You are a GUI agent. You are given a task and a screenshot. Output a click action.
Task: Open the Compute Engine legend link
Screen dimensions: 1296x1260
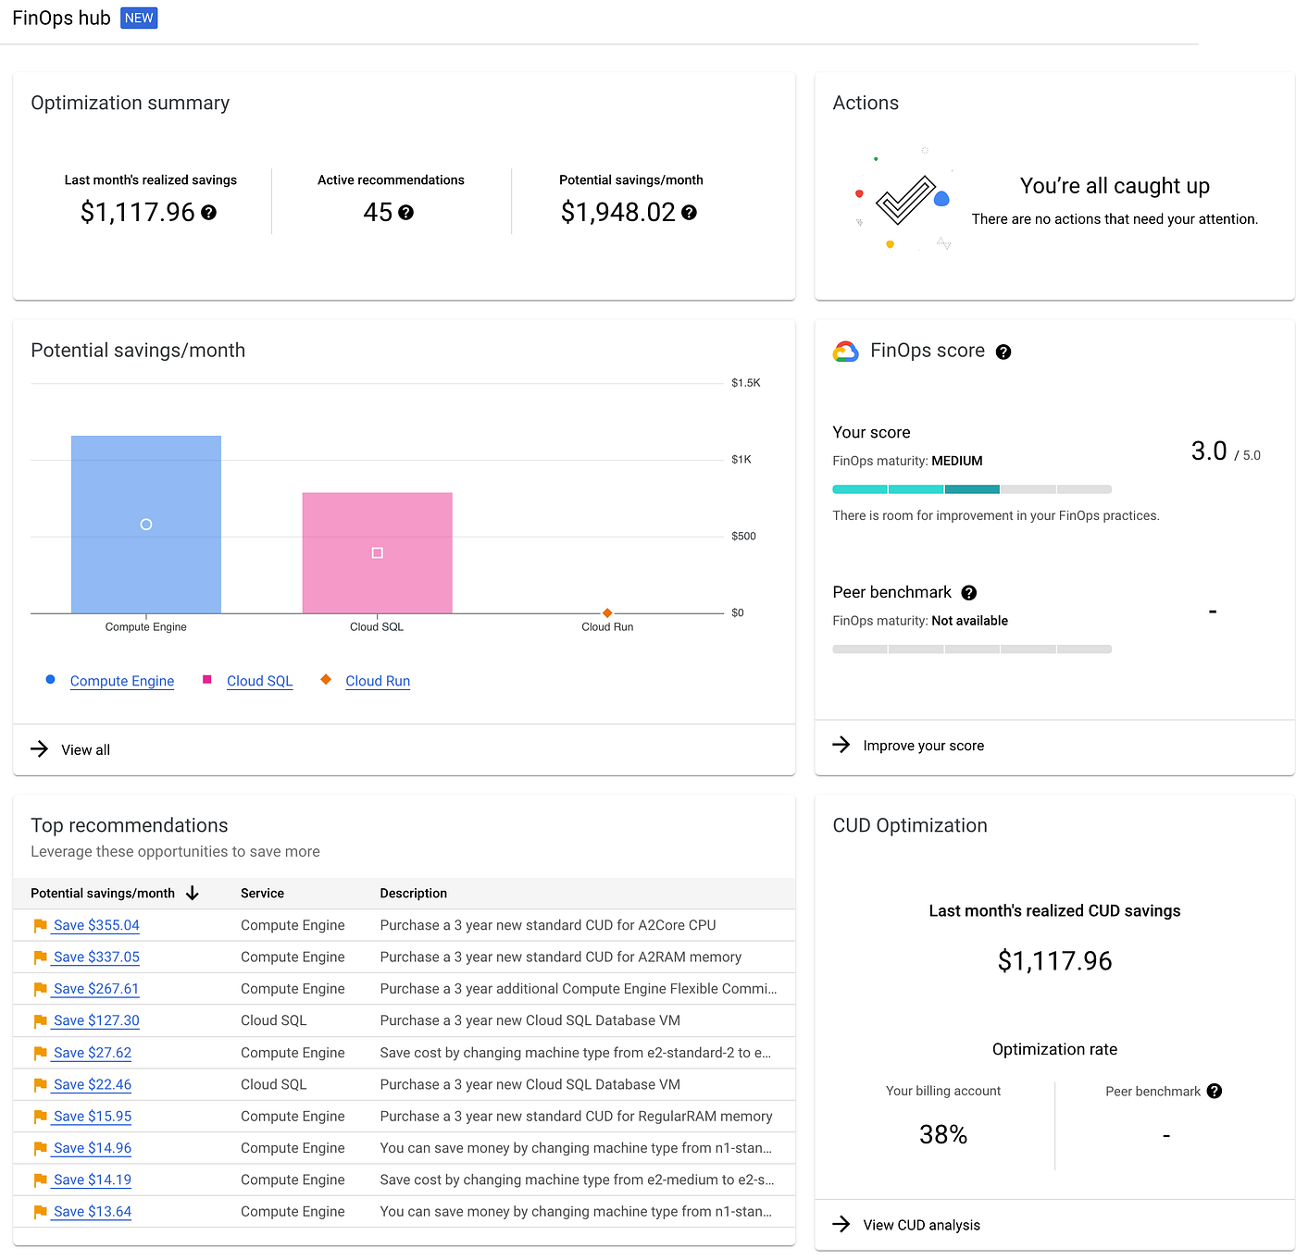[122, 681]
